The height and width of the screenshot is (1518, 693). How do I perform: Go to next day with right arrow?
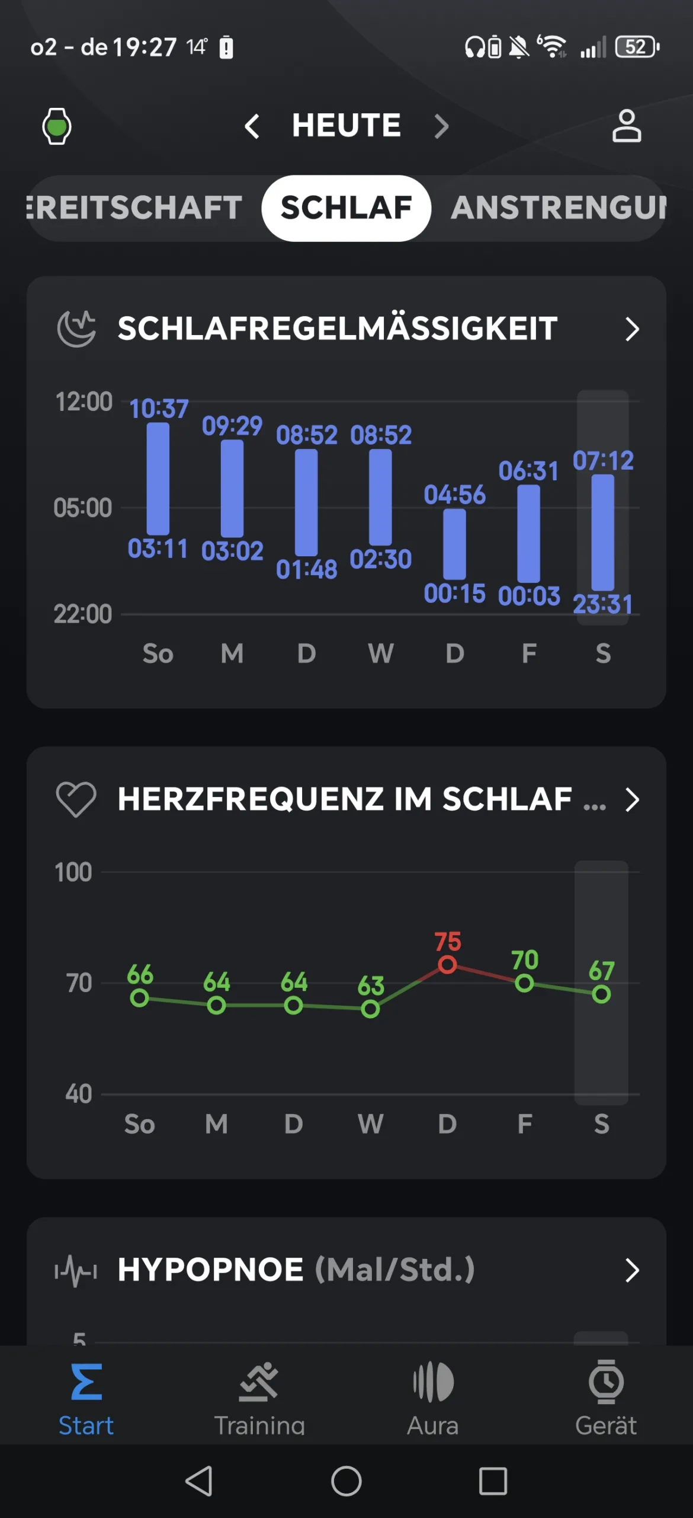tap(441, 126)
